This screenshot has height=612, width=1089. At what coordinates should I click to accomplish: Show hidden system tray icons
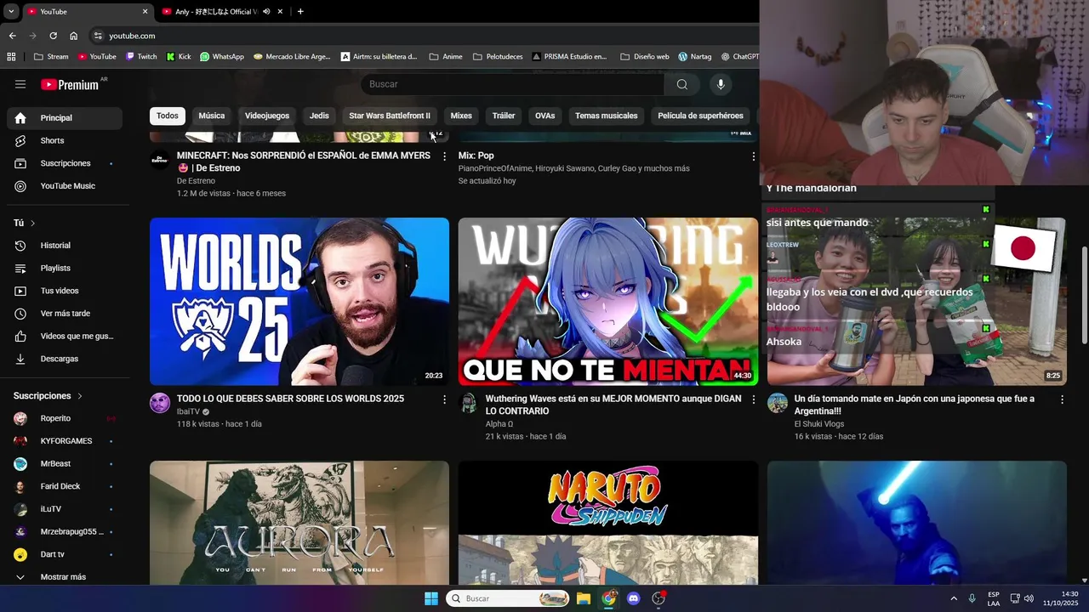tap(954, 598)
